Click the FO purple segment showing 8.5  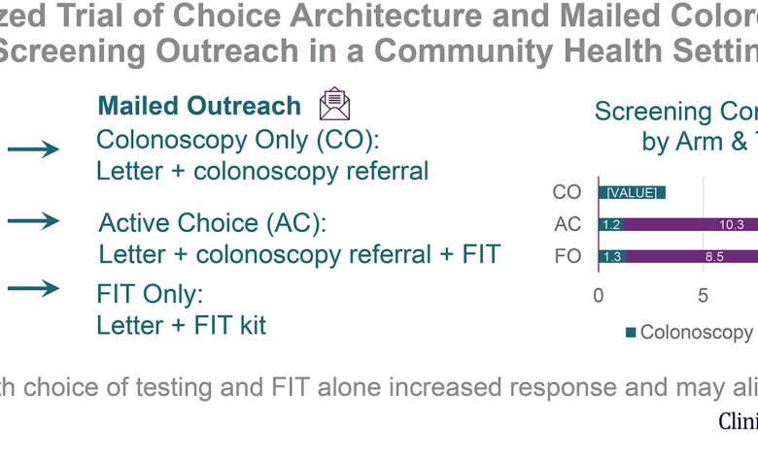click(692, 256)
